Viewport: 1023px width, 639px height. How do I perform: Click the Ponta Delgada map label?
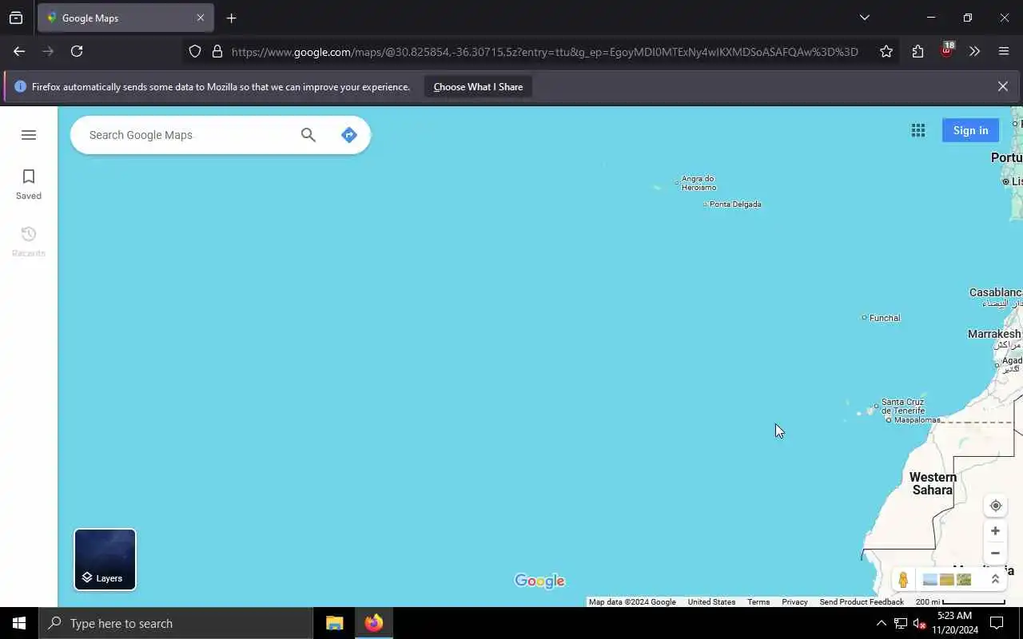click(735, 204)
